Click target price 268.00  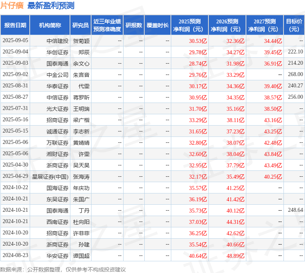[x=296, y=74]
